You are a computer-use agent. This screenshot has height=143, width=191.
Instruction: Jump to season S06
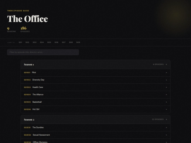56,42
